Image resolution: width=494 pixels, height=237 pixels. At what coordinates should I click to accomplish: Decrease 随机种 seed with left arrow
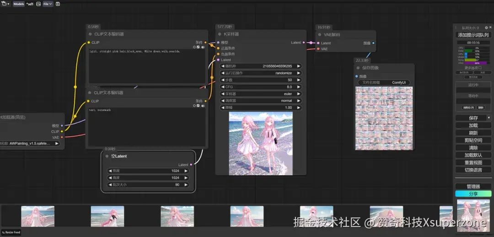pyautogui.click(x=223, y=66)
